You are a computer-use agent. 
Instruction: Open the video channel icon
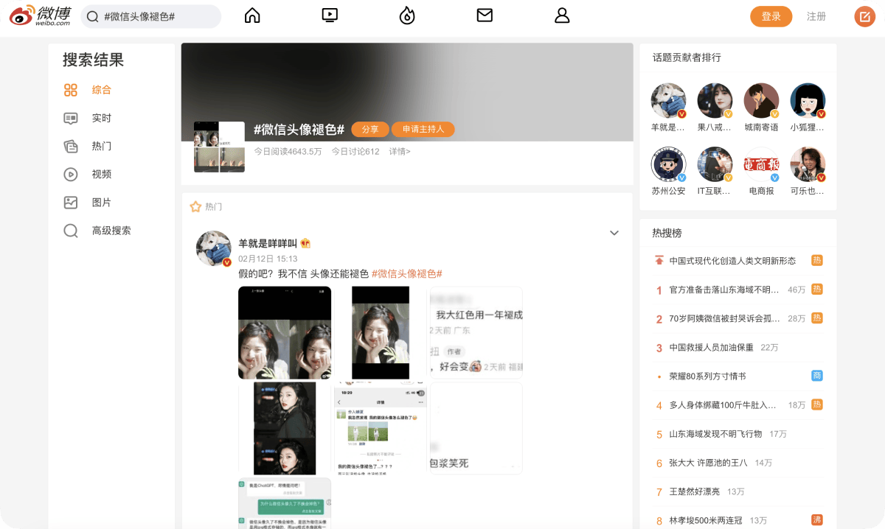[330, 15]
